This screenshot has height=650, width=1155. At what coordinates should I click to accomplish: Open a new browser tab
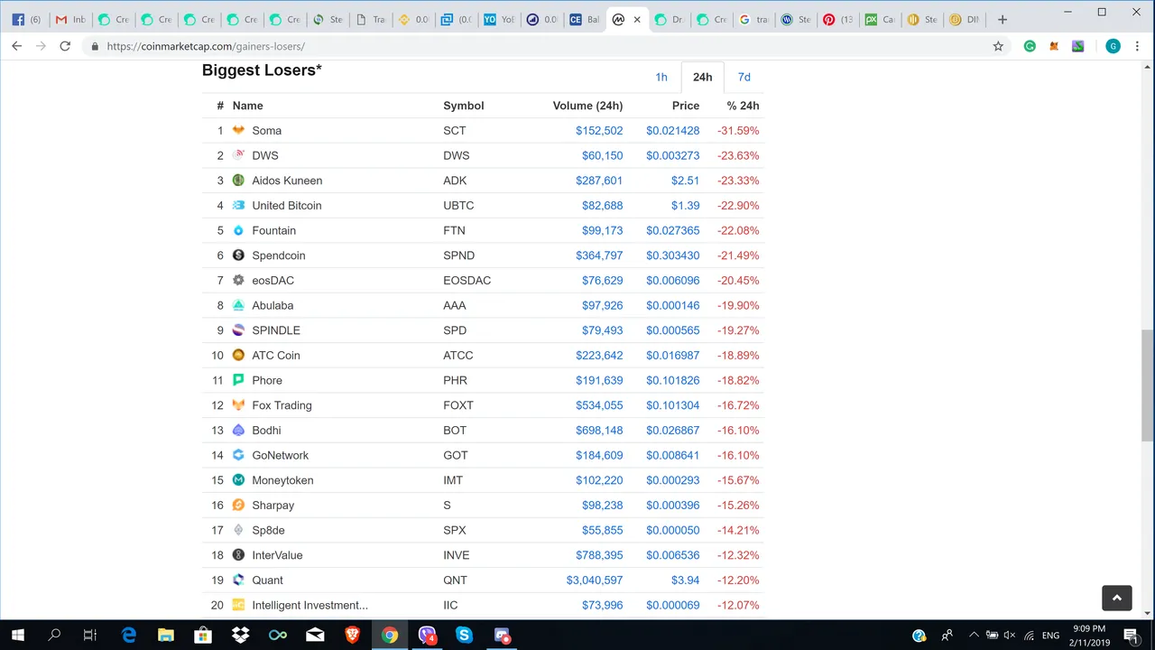[x=1002, y=19]
